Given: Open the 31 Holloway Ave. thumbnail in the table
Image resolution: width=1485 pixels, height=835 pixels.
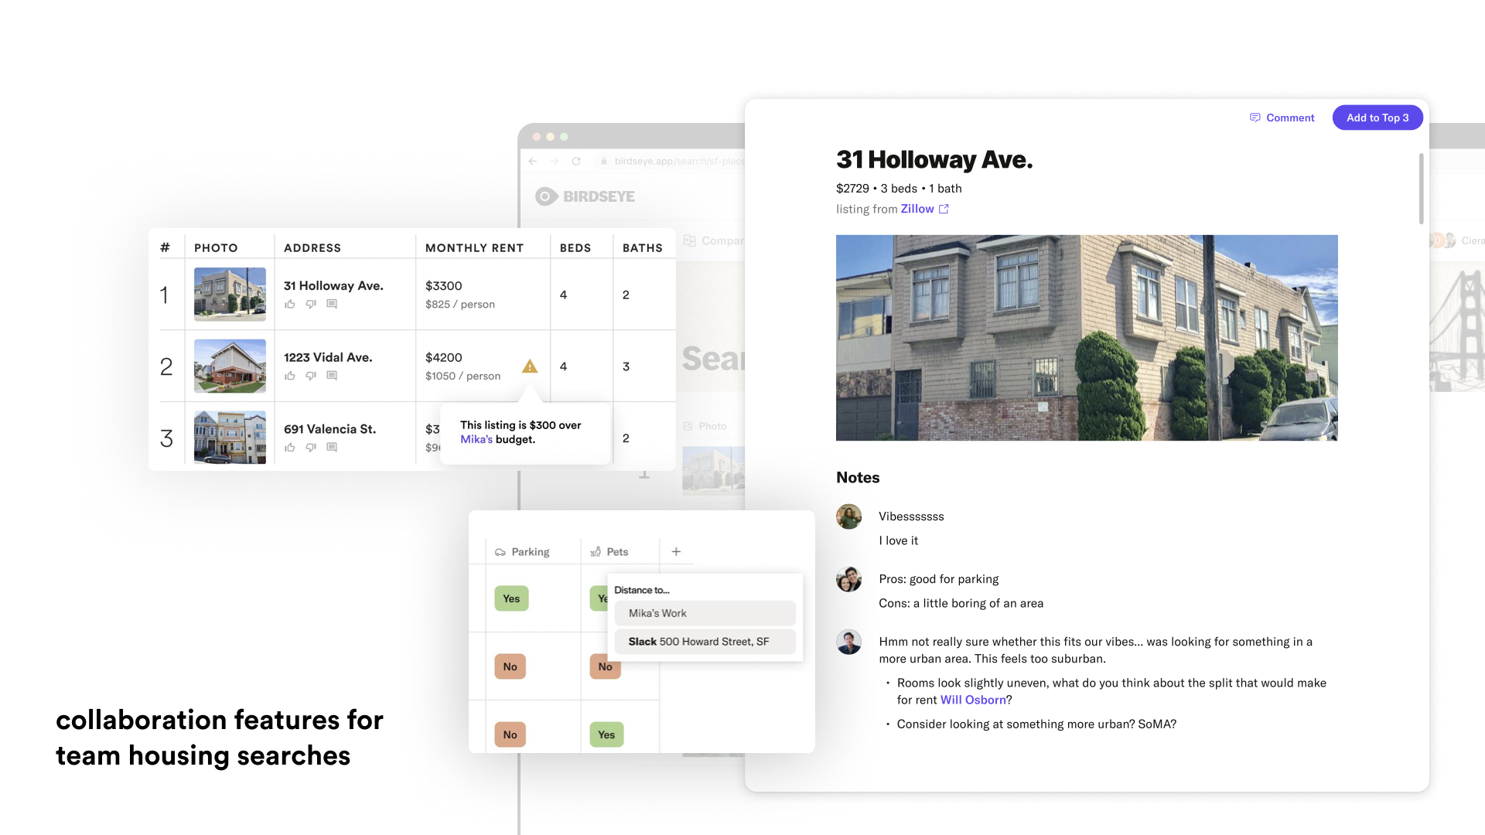Looking at the screenshot, I should 230,295.
